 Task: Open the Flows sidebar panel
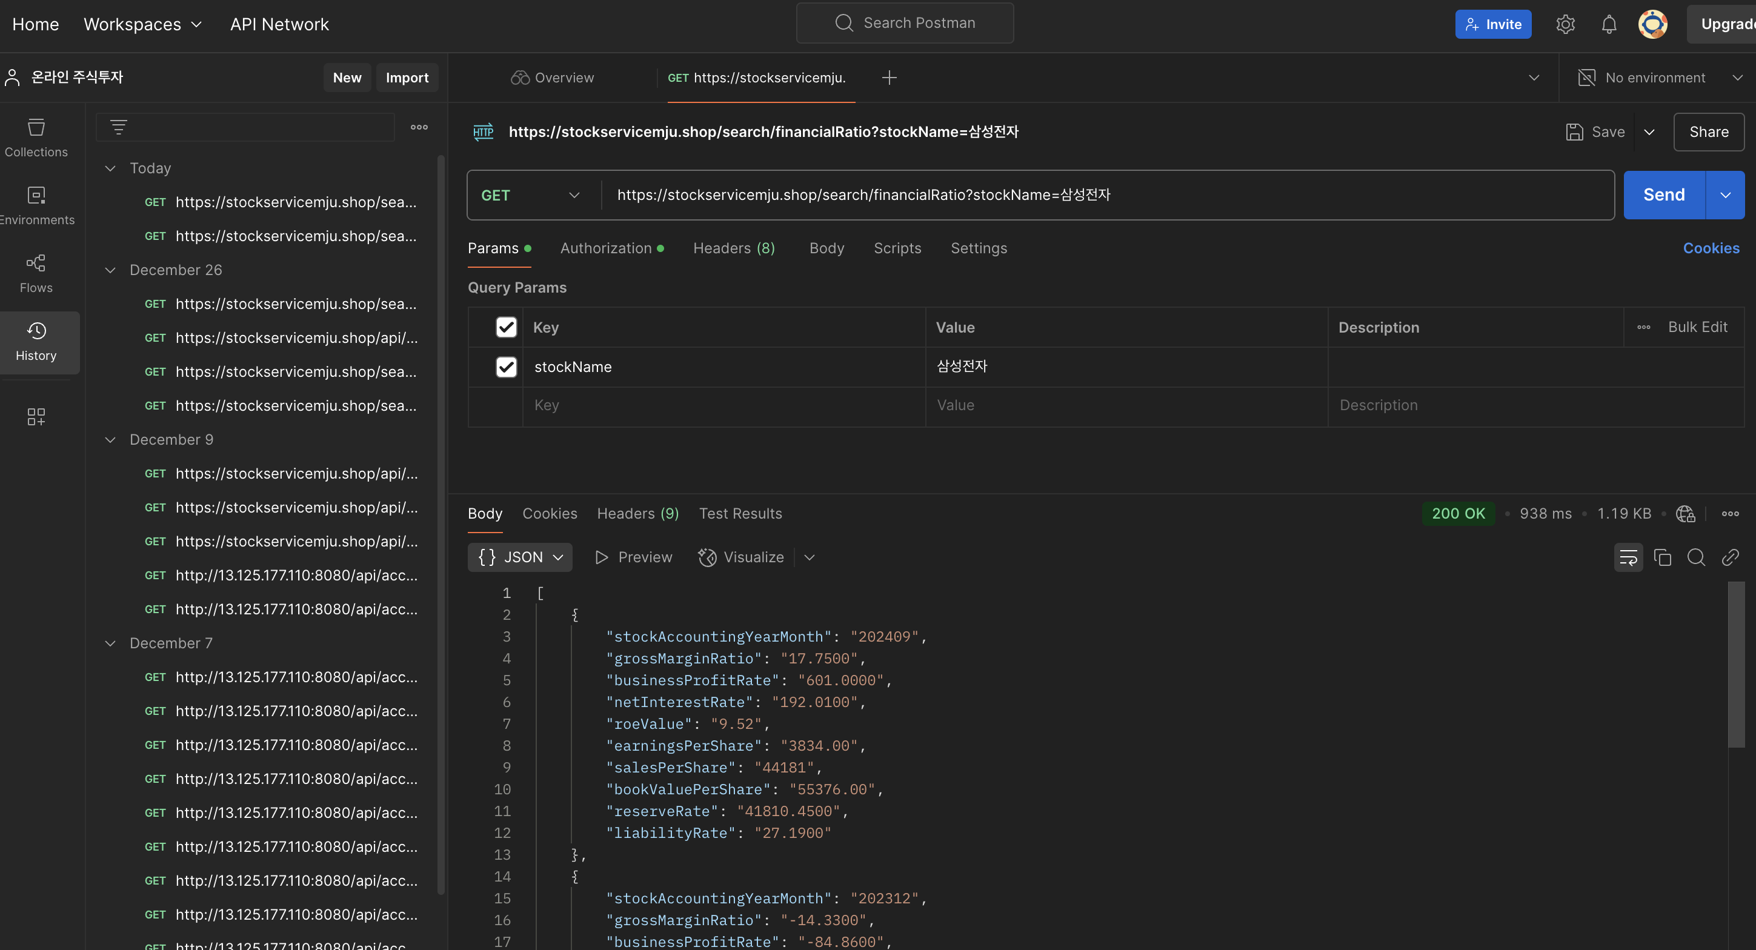pyautogui.click(x=36, y=274)
